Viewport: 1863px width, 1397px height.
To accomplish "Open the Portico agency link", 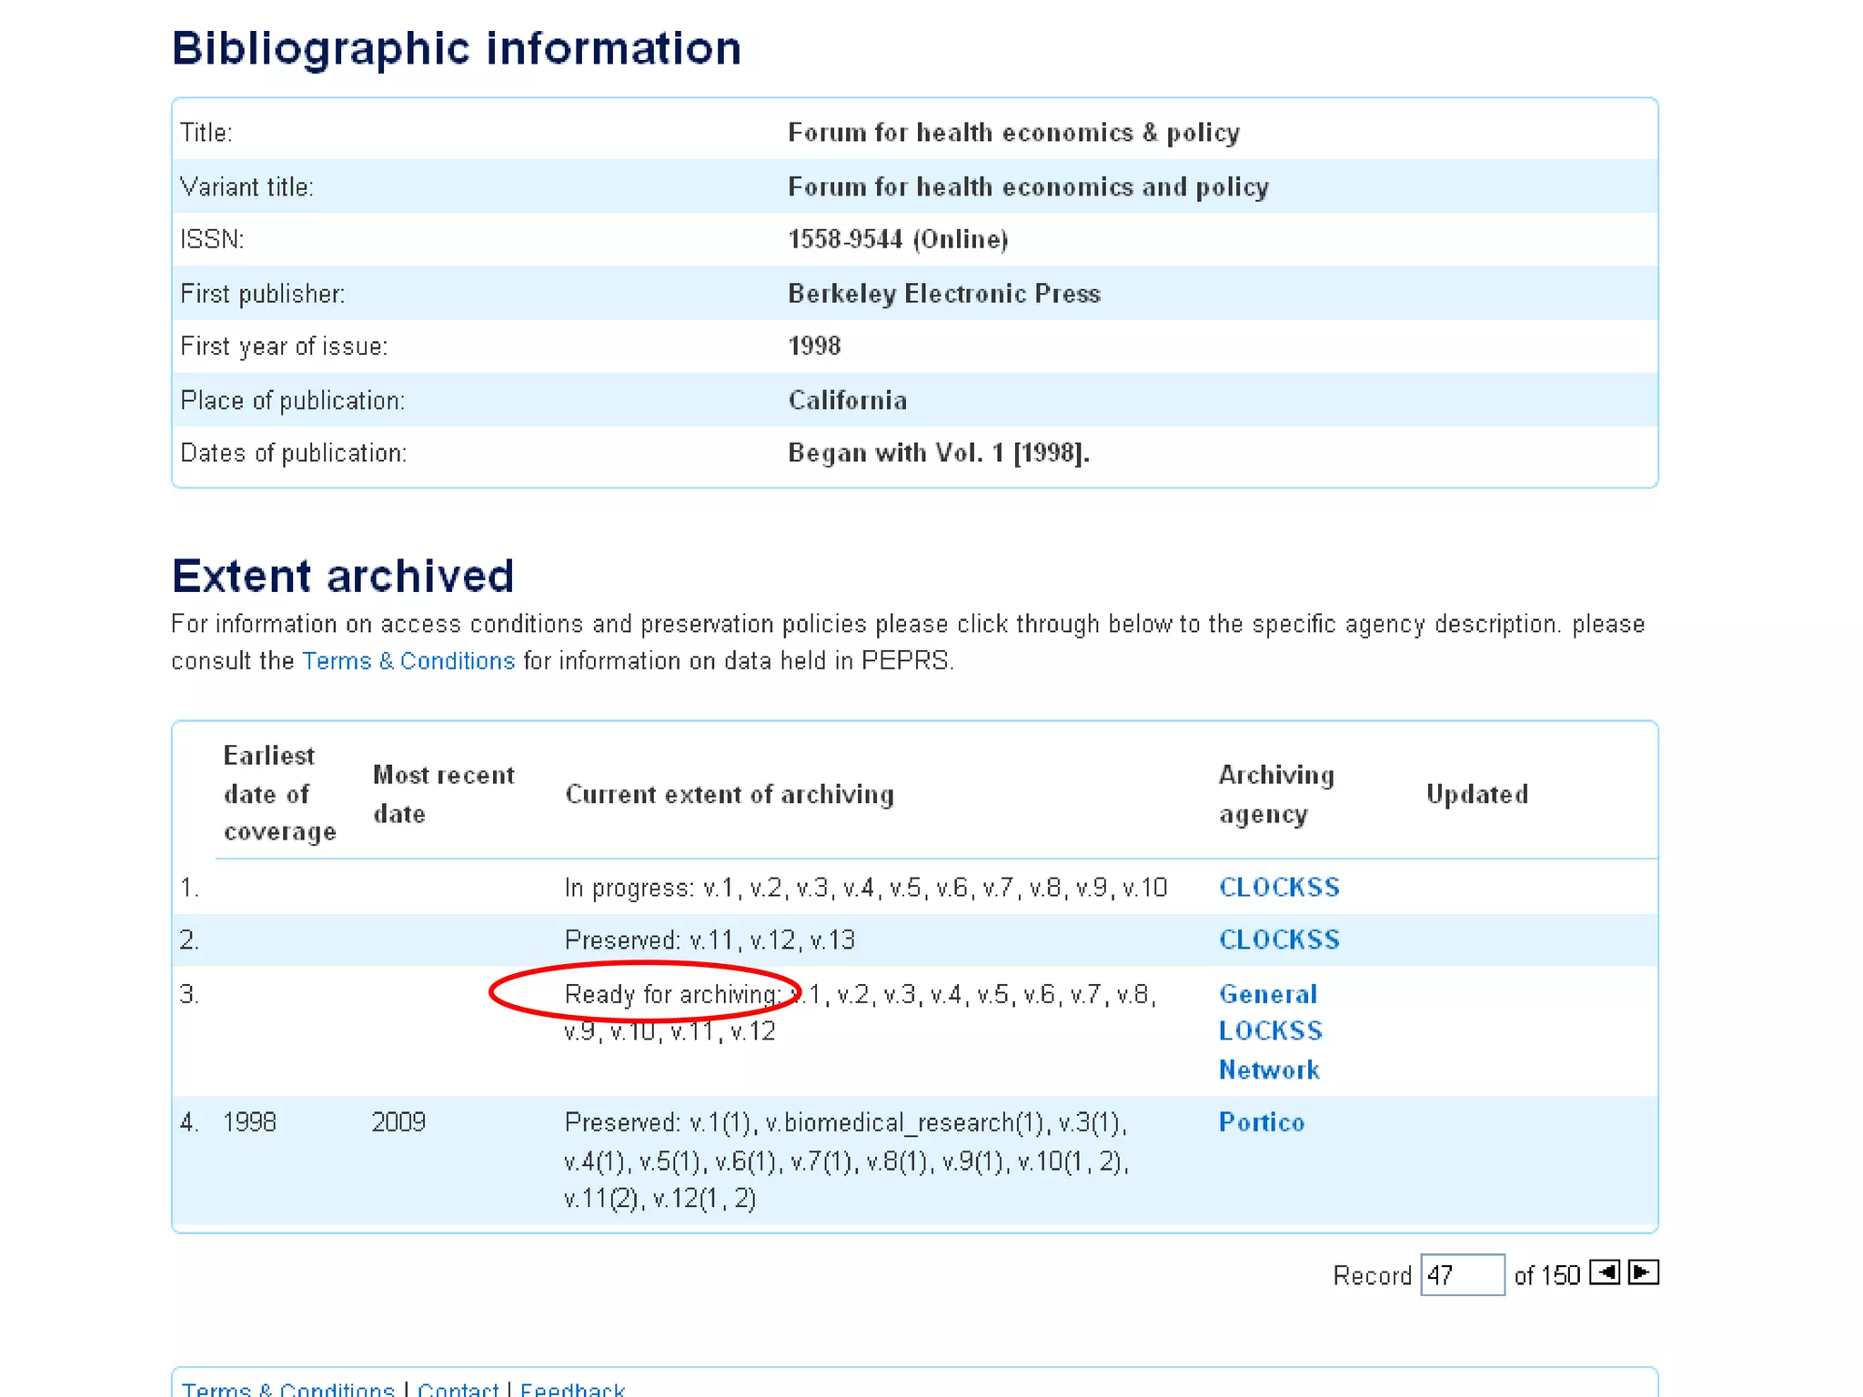I will pos(1262,1122).
